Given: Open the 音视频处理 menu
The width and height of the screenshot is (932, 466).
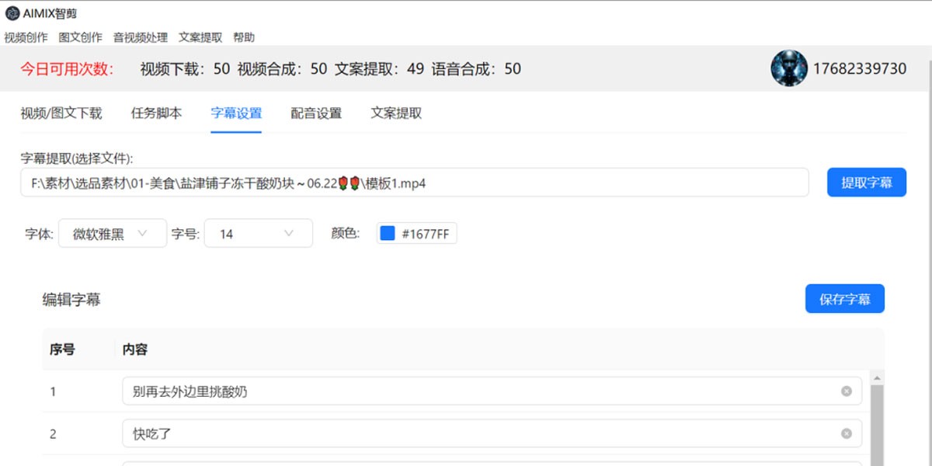Looking at the screenshot, I should [x=140, y=37].
